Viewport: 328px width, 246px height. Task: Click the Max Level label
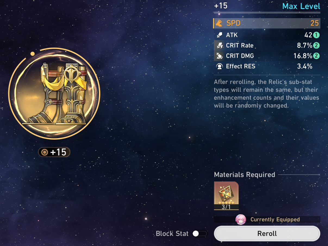pyautogui.click(x=301, y=6)
